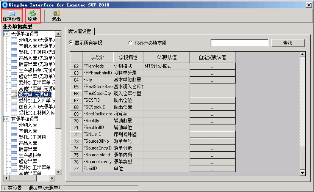Image resolution: width=314 pixels, height=192 pixels.
Task: Select row number 65 header
Action: tap(76, 87)
